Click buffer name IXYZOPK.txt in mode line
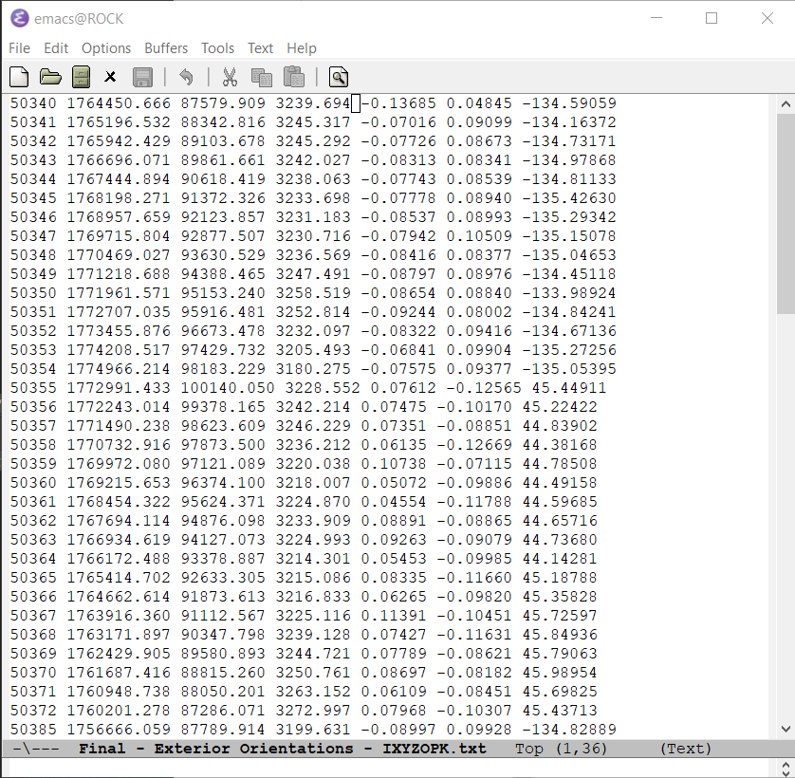Viewport: 795px width, 778px height. (434, 748)
